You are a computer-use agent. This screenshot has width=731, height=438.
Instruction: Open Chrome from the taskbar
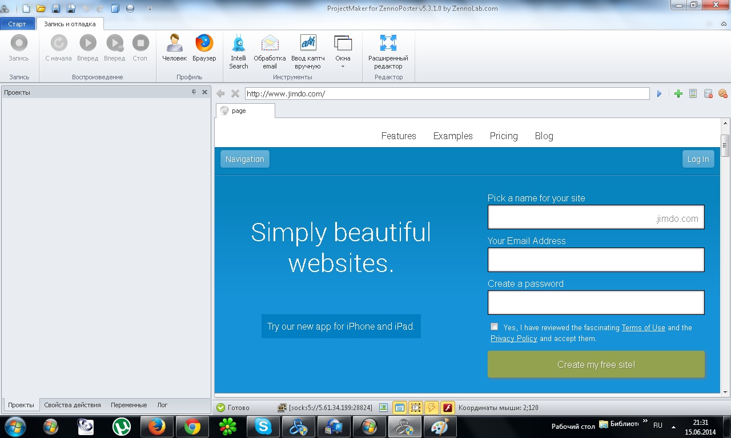click(x=192, y=427)
